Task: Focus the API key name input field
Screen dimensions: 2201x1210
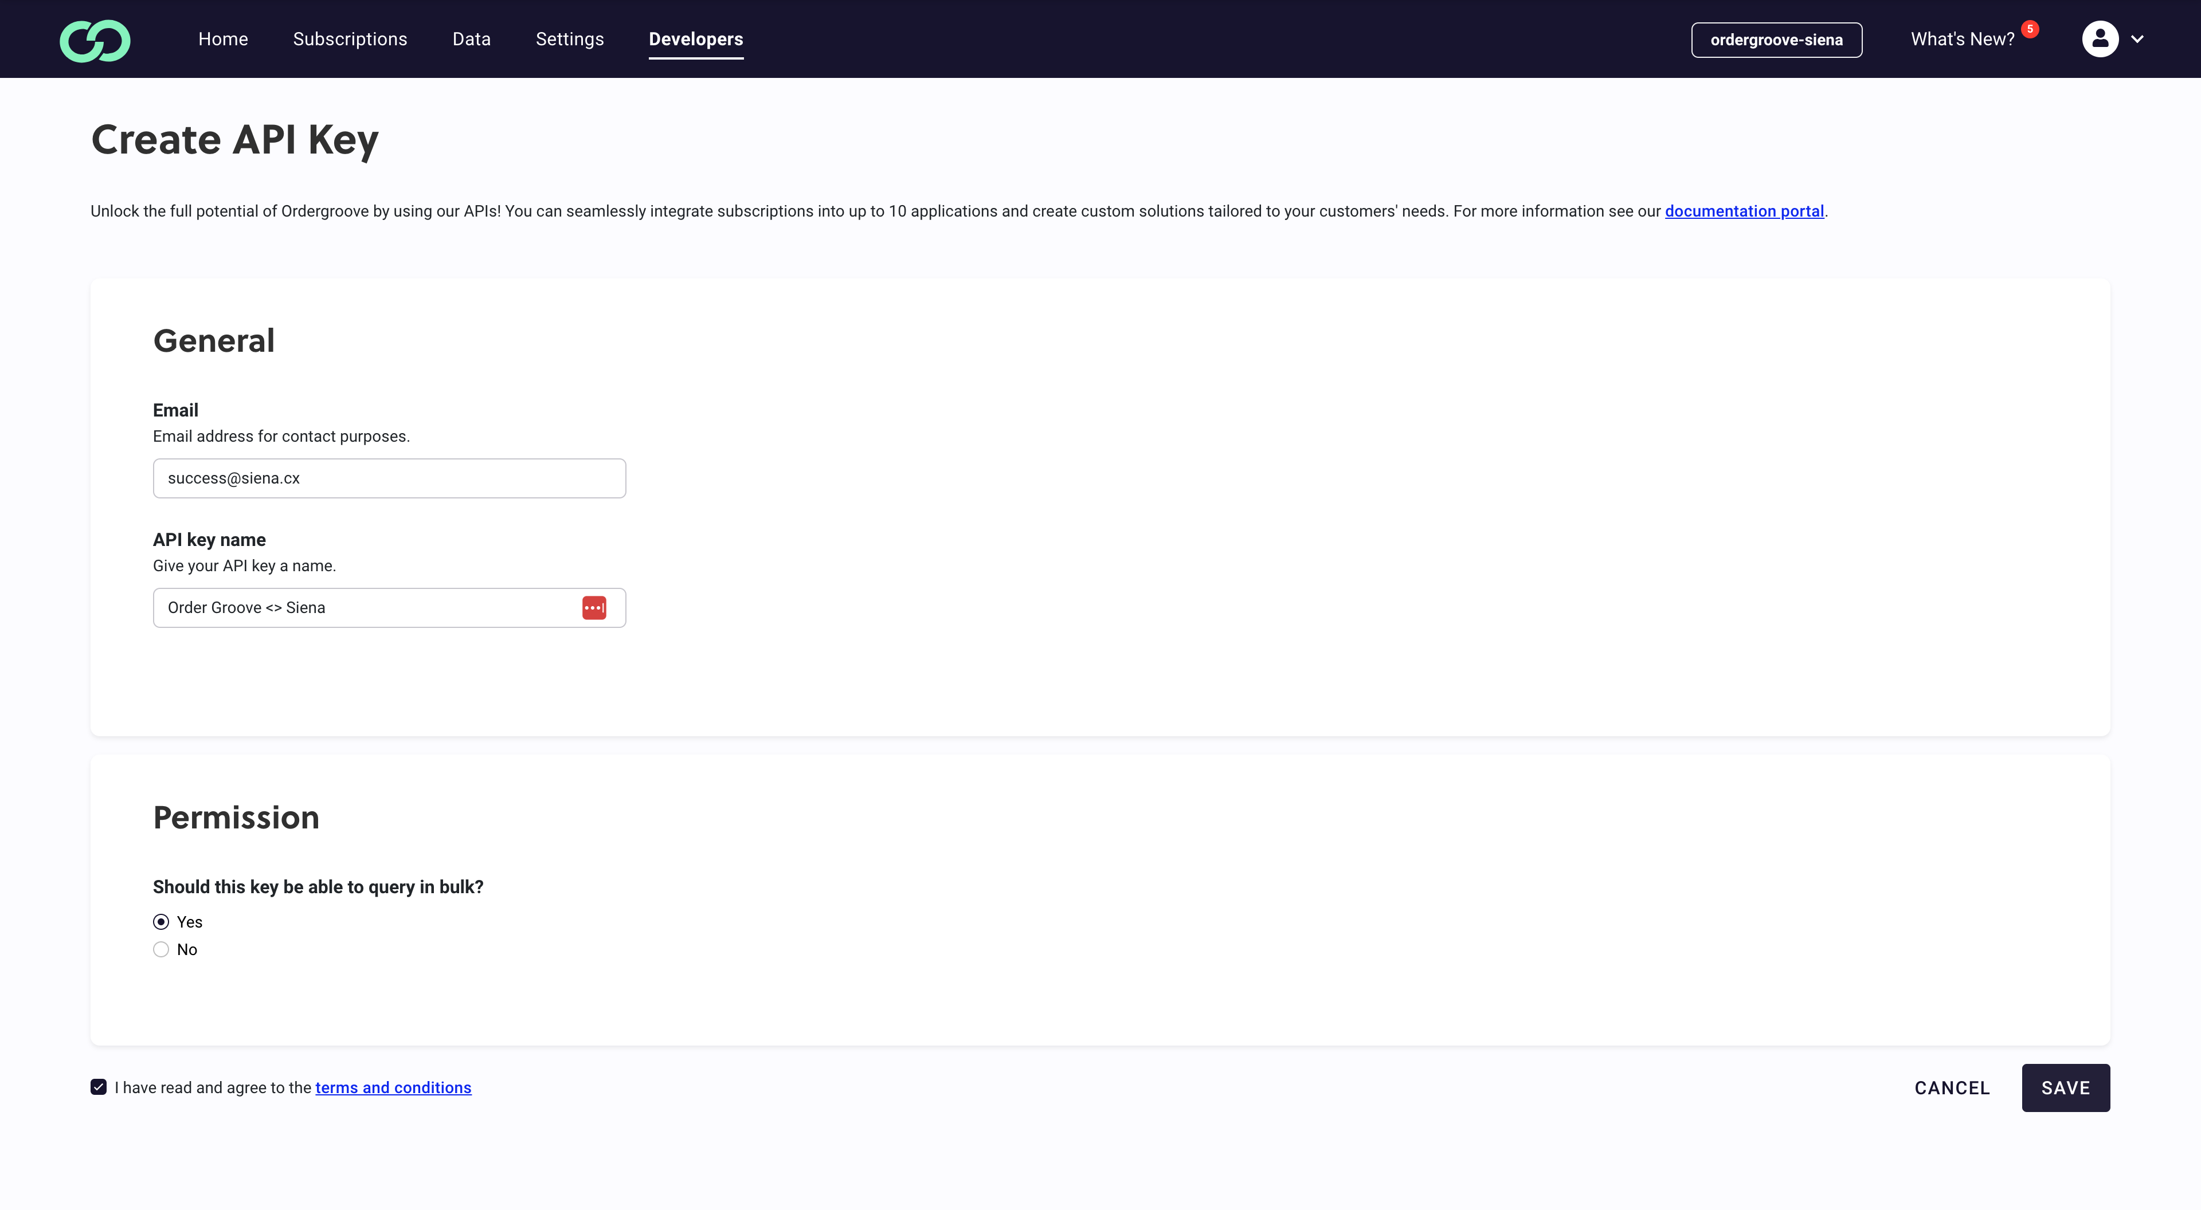Action: point(390,607)
